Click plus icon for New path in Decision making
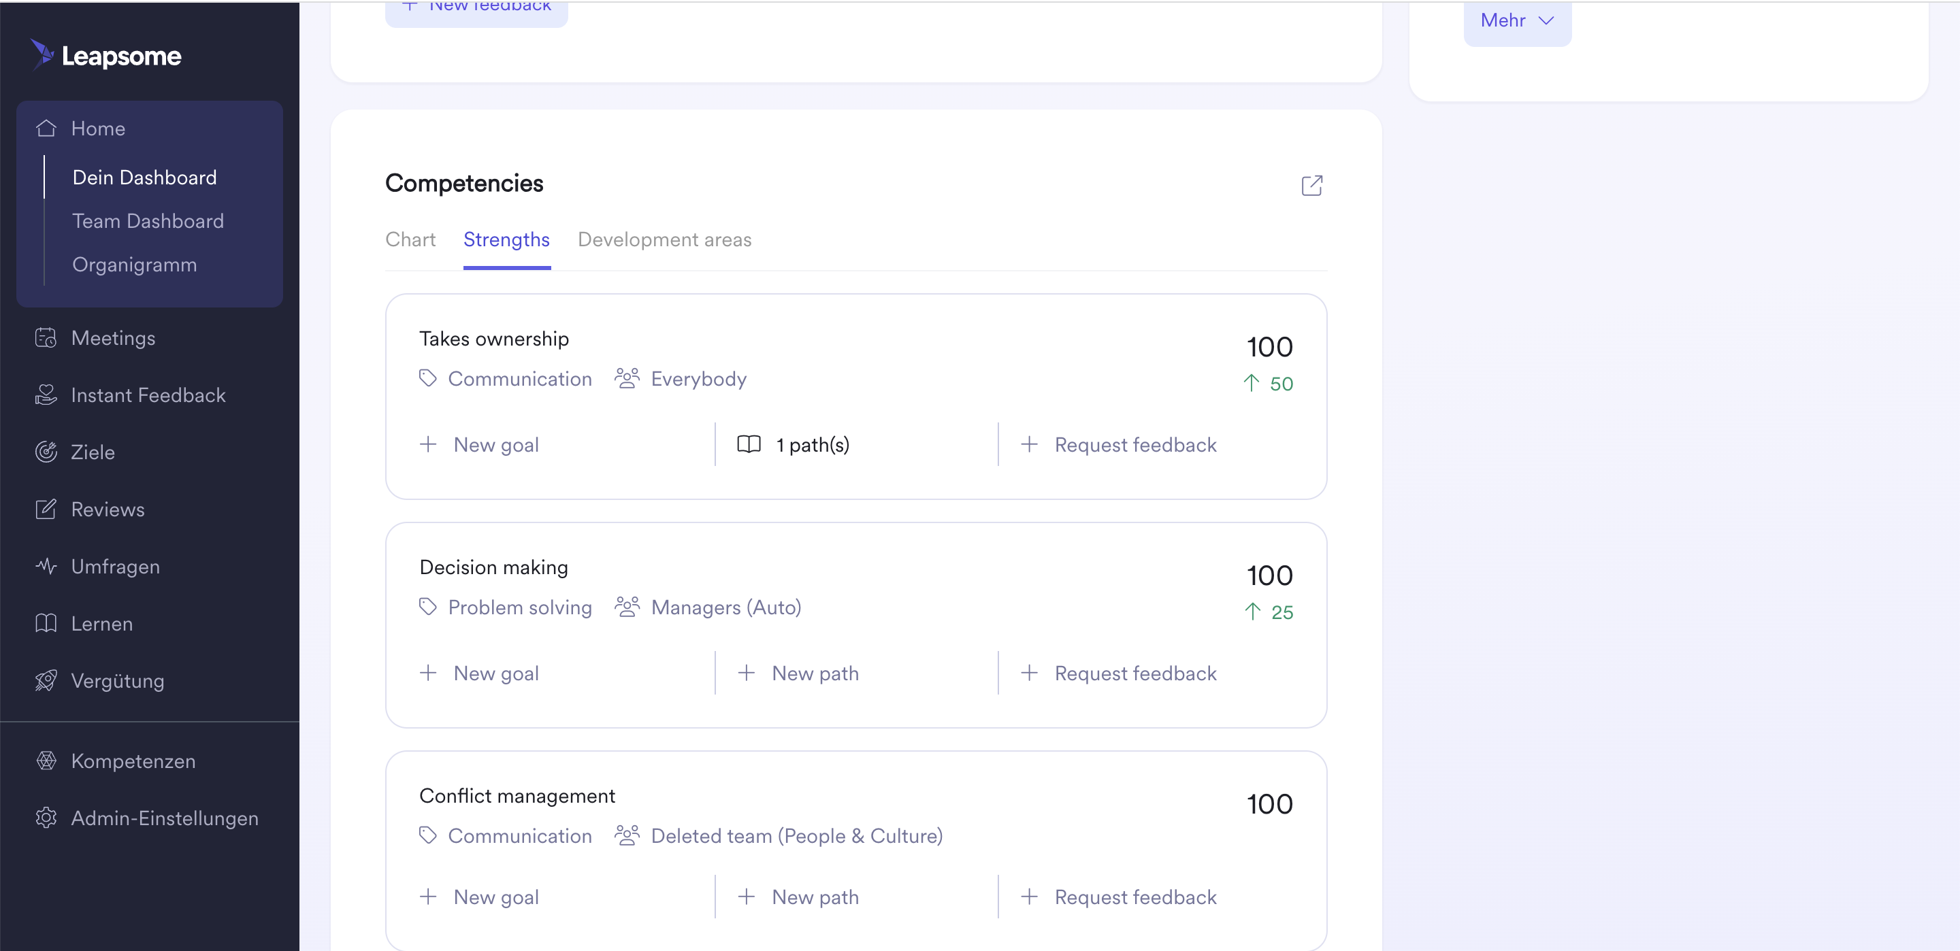This screenshot has height=951, width=1960. 747,672
